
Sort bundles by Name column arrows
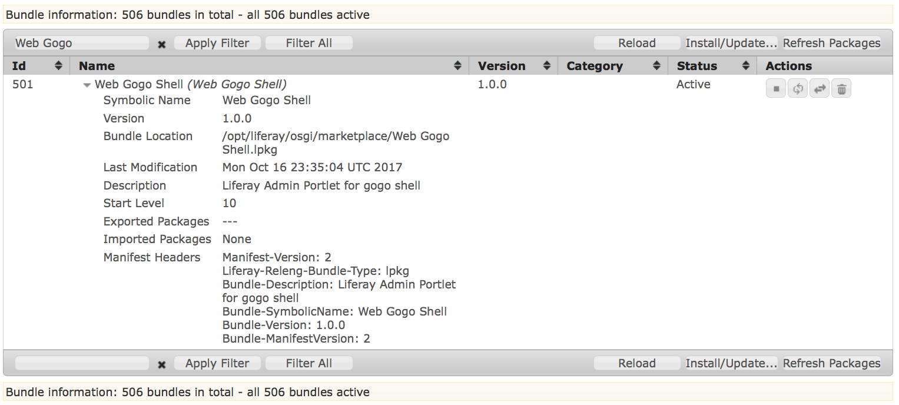pyautogui.click(x=457, y=66)
